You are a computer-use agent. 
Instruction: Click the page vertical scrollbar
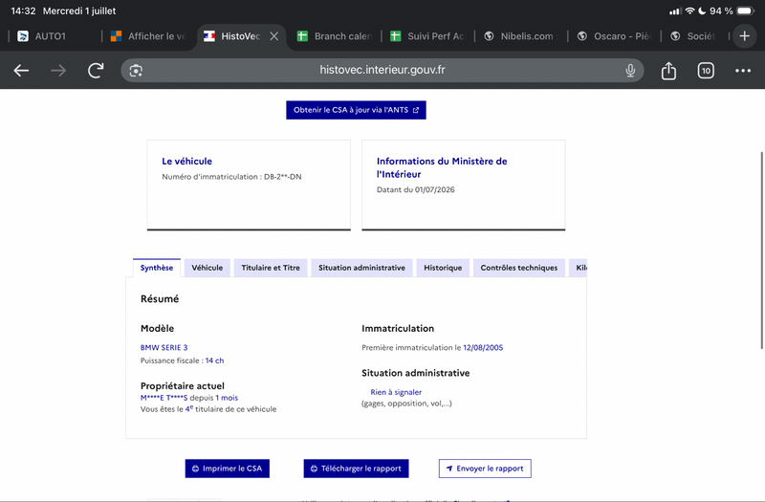761,251
